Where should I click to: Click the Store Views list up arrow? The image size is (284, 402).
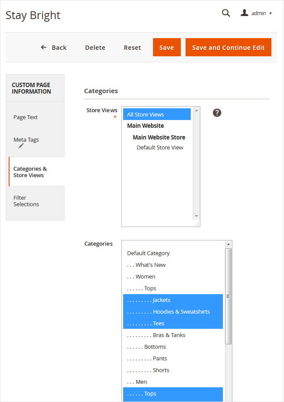196,110
